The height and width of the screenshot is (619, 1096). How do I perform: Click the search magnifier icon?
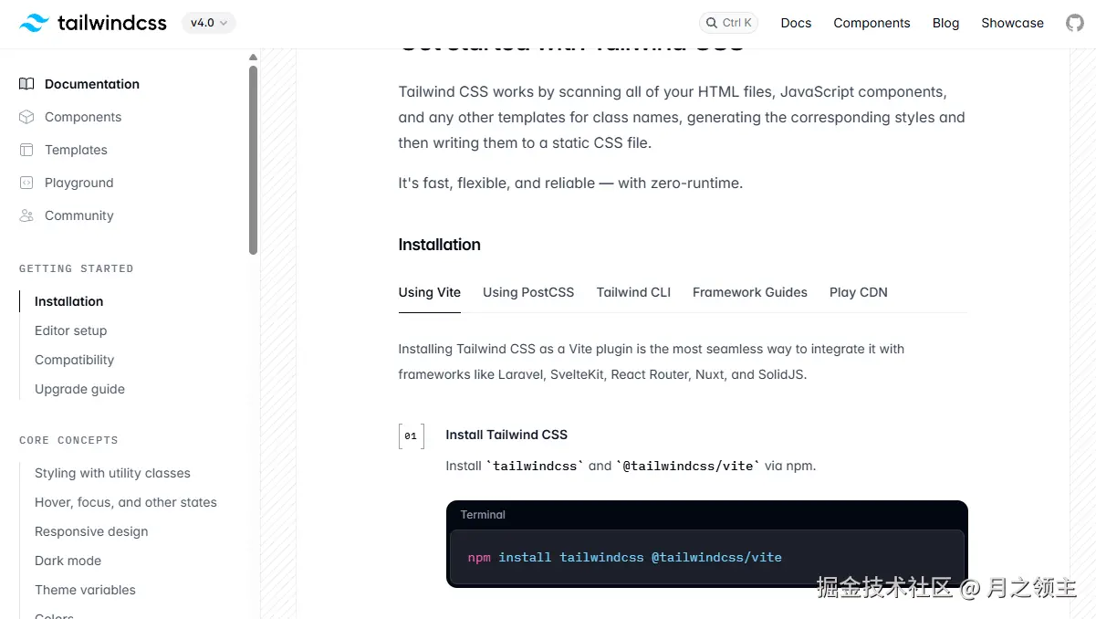pyautogui.click(x=711, y=23)
